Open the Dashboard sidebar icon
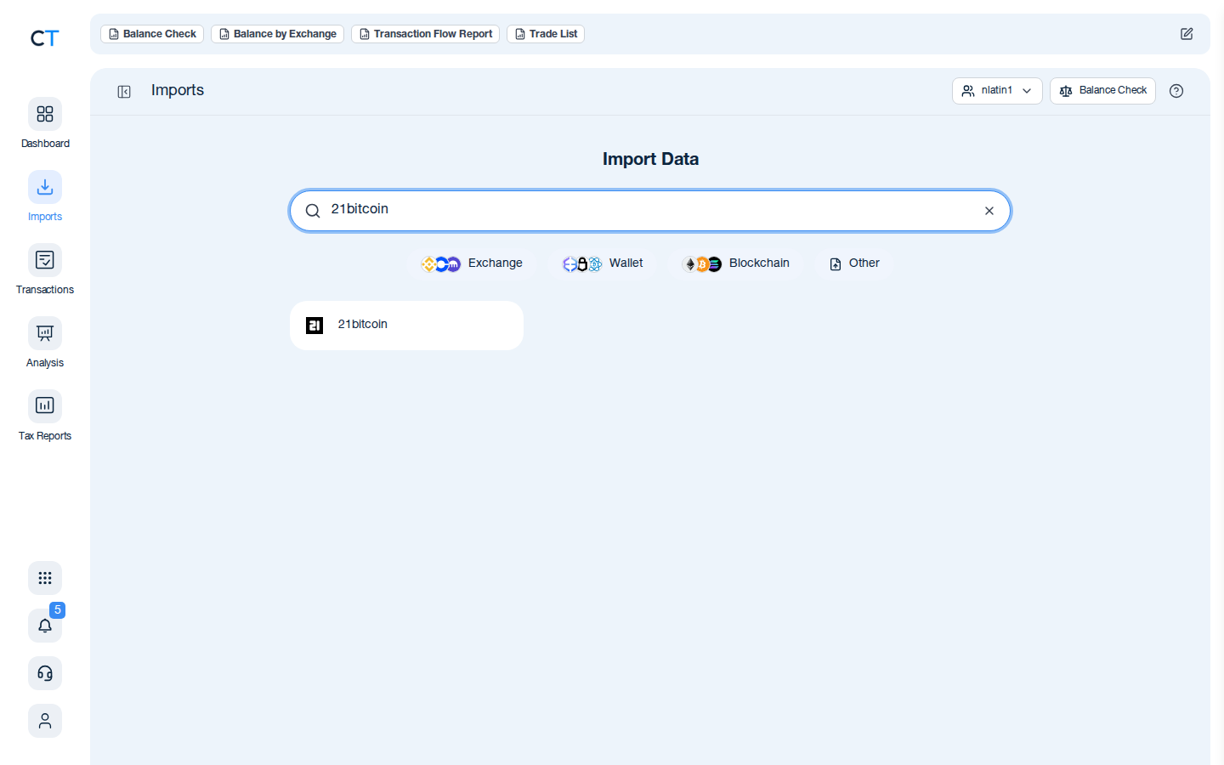The height and width of the screenshot is (765, 1224). 45,114
